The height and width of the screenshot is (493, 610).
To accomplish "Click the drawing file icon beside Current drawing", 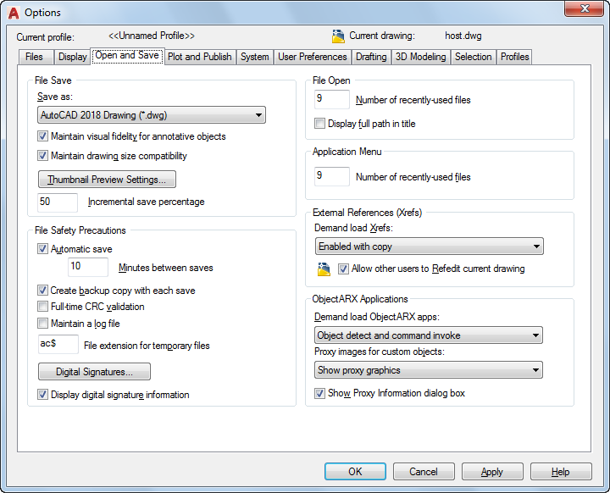I will [338, 36].
